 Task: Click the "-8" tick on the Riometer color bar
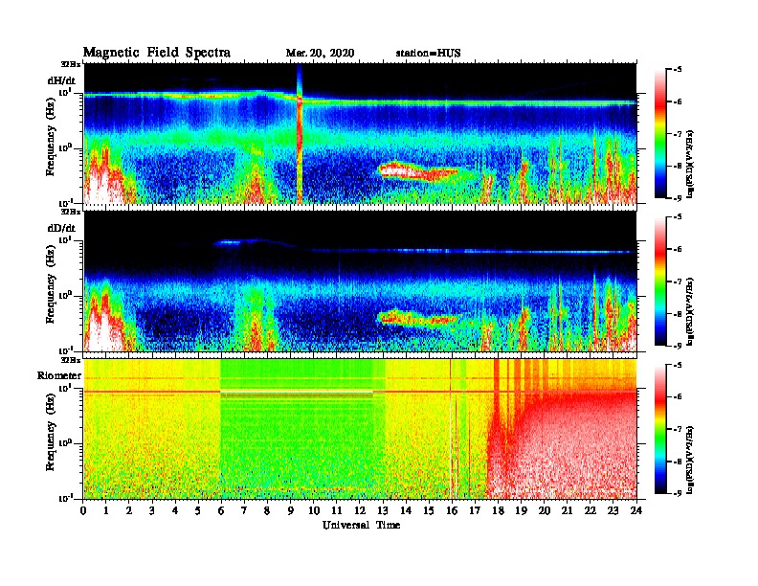coord(678,462)
